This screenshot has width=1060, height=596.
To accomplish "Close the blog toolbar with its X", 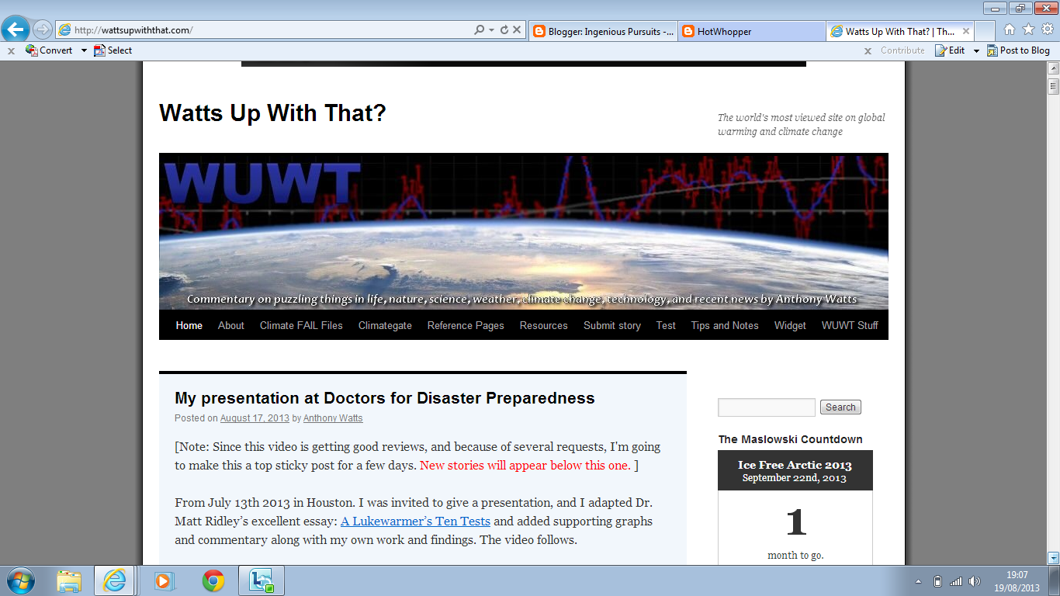I will coord(868,50).
